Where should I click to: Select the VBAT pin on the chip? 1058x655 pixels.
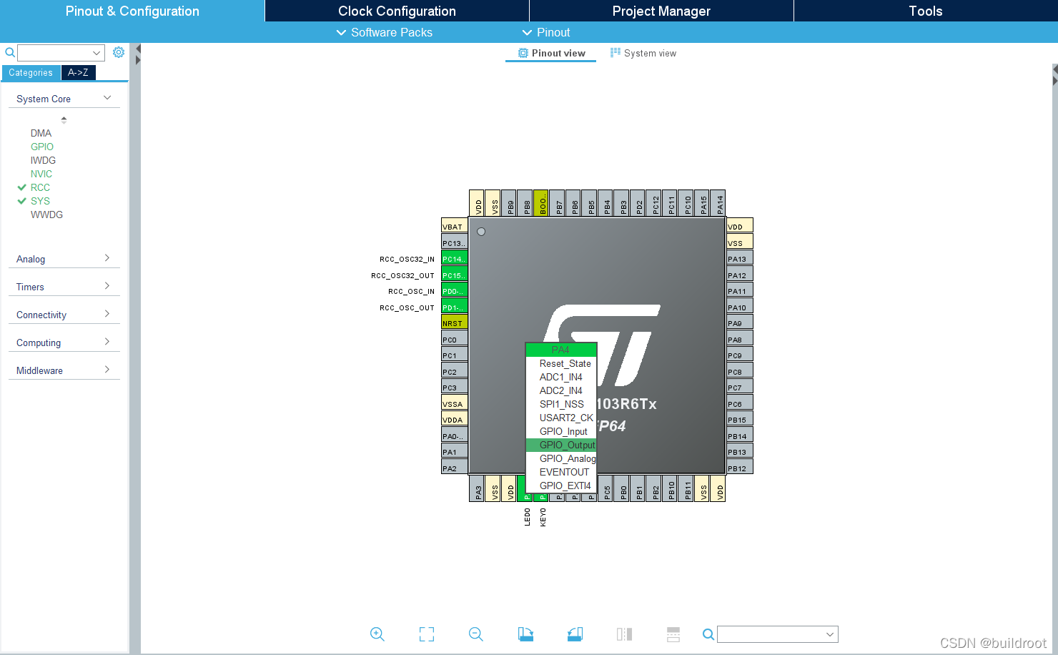pyautogui.click(x=455, y=226)
